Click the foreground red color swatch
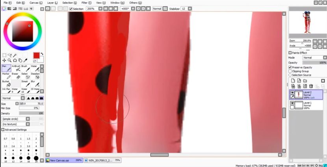This screenshot has width=327, height=167. (x=36, y=55)
